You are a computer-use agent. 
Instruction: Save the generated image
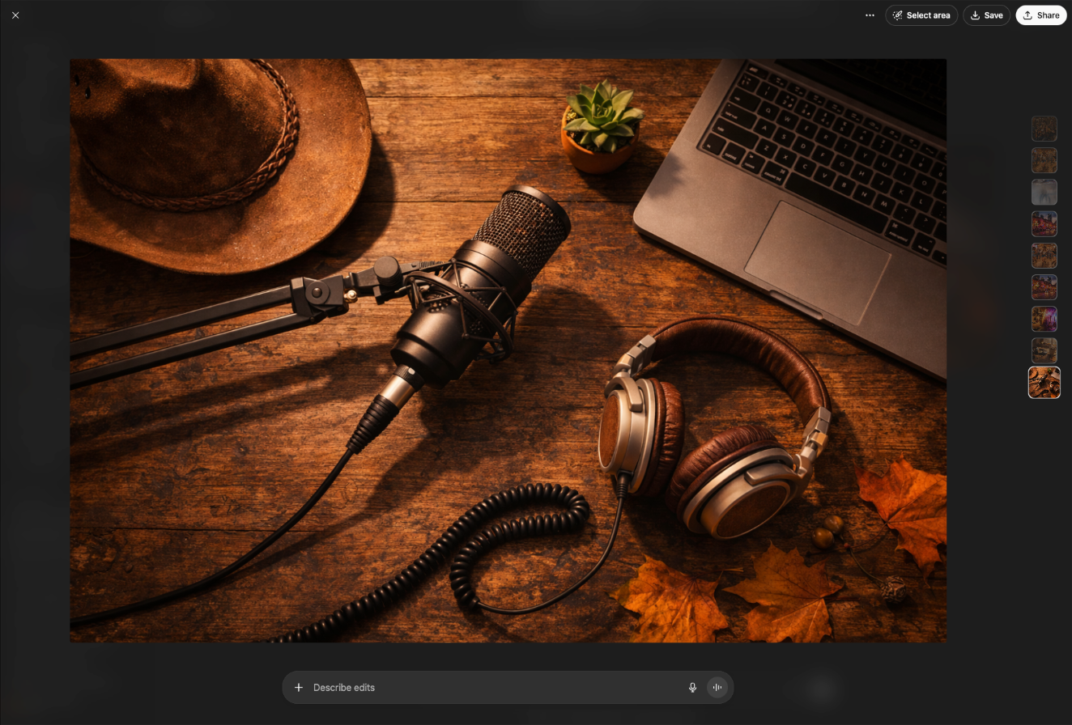click(x=986, y=15)
